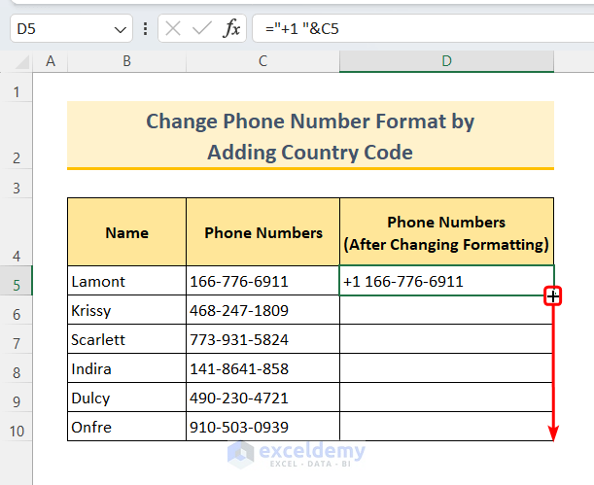Click the Enter checkmark formula icon
The width and height of the screenshot is (594, 485).
[x=201, y=28]
